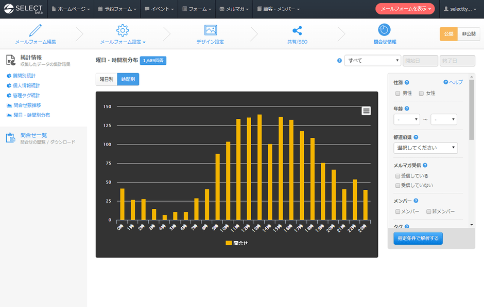Click the 指定条件で解析する button
484x307 pixels.
coord(418,239)
